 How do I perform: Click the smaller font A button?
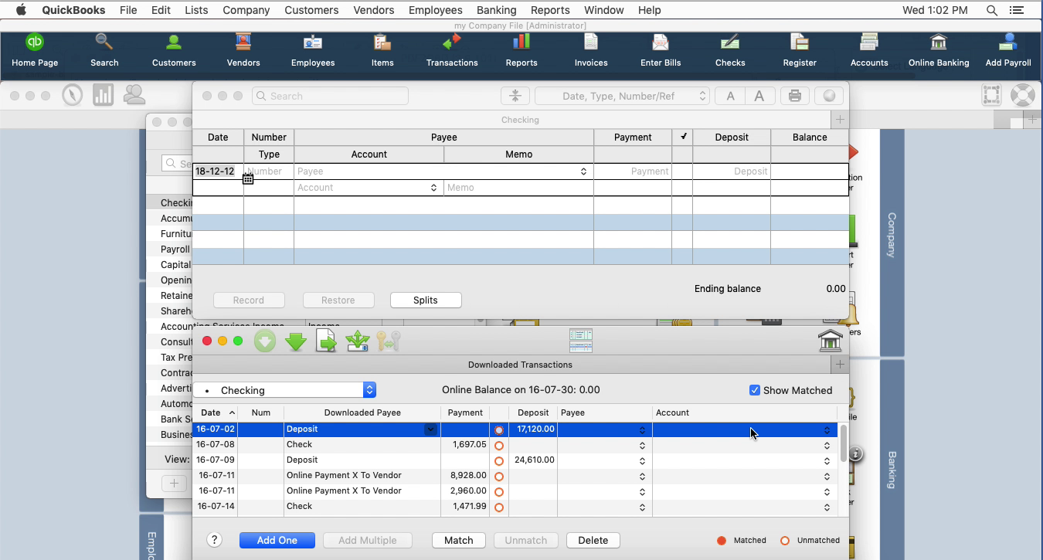[x=729, y=96]
